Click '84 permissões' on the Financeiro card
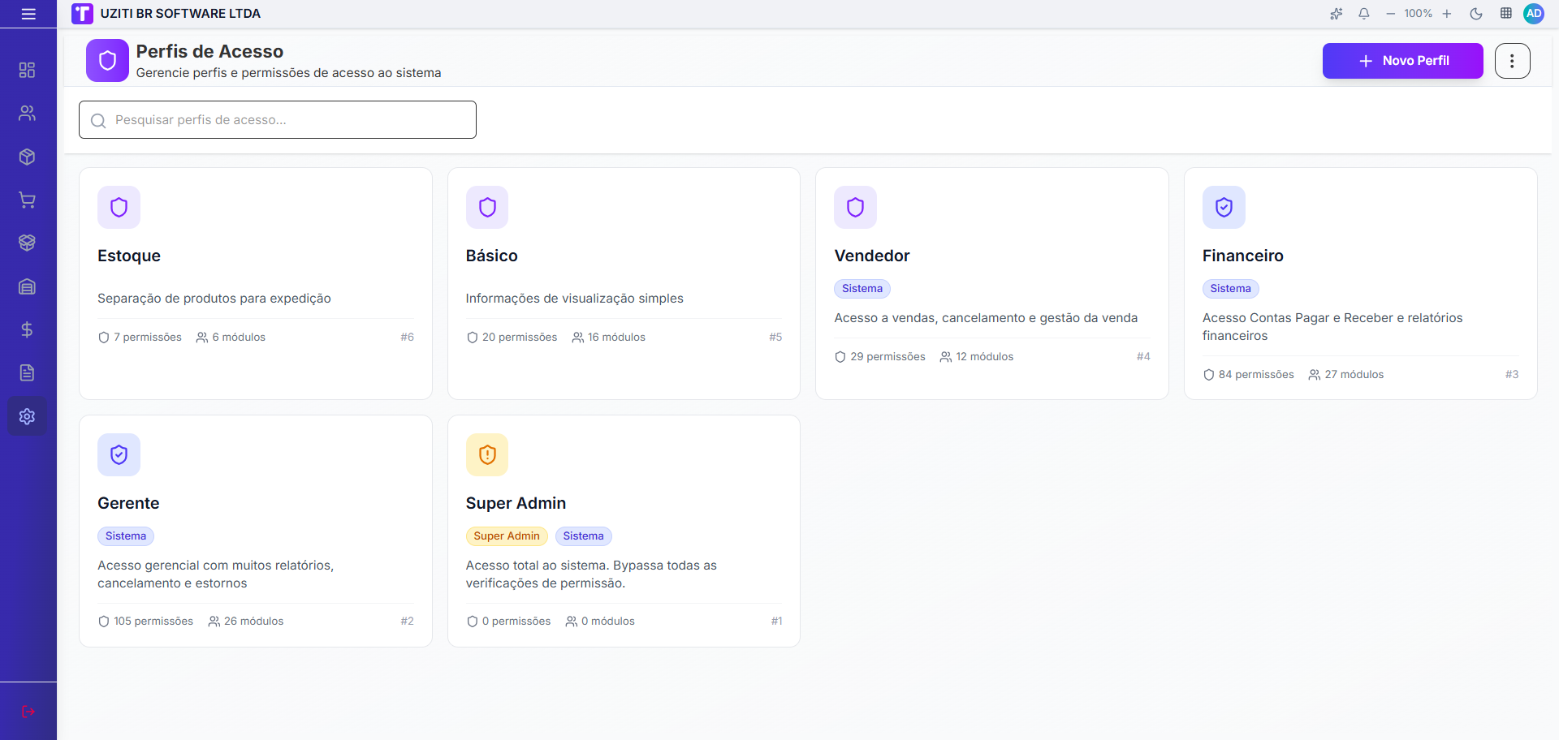1559x740 pixels. pos(1249,375)
